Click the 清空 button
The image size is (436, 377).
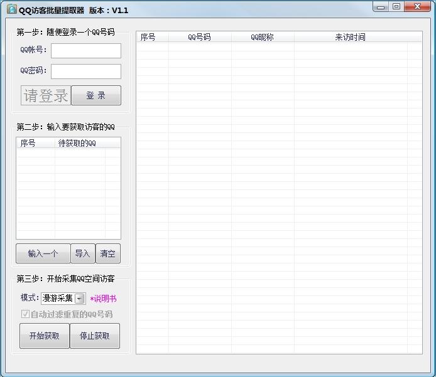[108, 253]
